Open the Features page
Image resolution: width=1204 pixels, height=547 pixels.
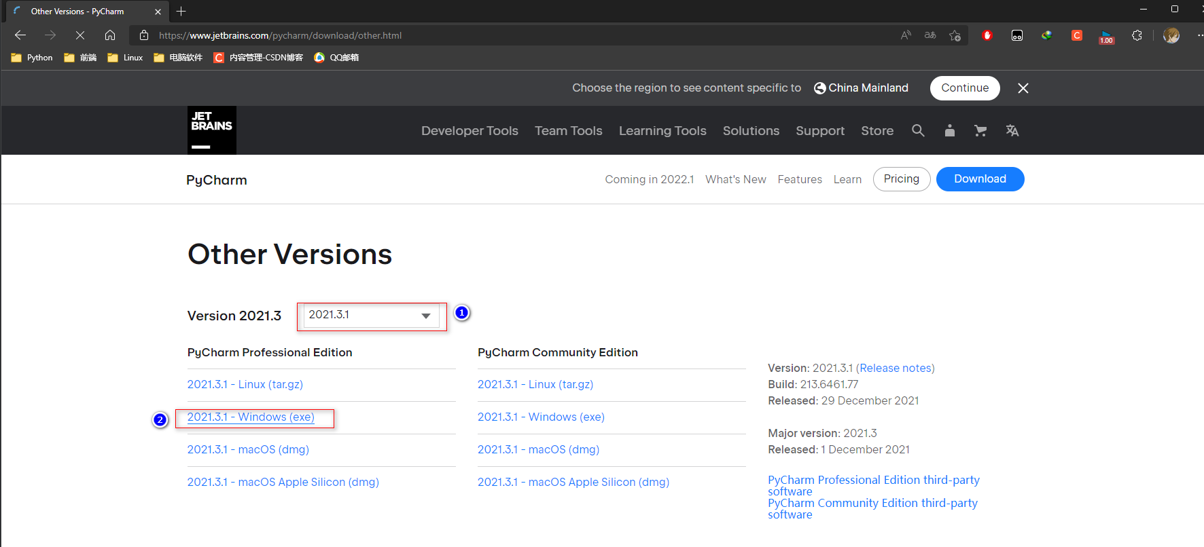click(x=800, y=179)
